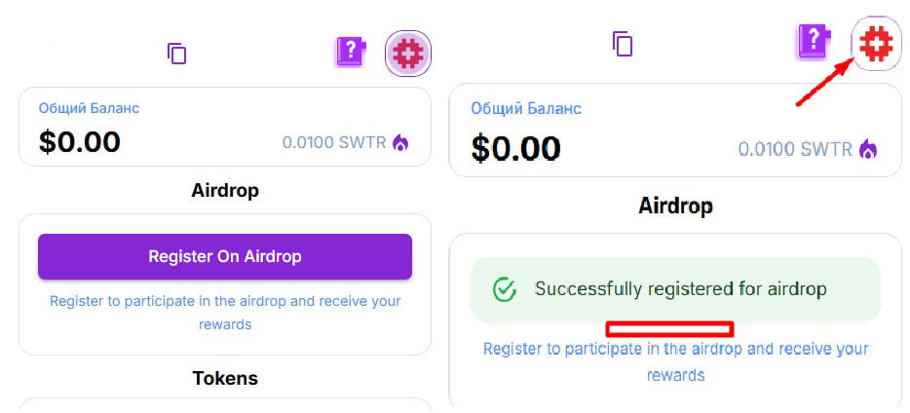This screenshot has height=413, width=910.
Task: Open the avatar icon above Register On Airdrop
Action: [x=408, y=54]
